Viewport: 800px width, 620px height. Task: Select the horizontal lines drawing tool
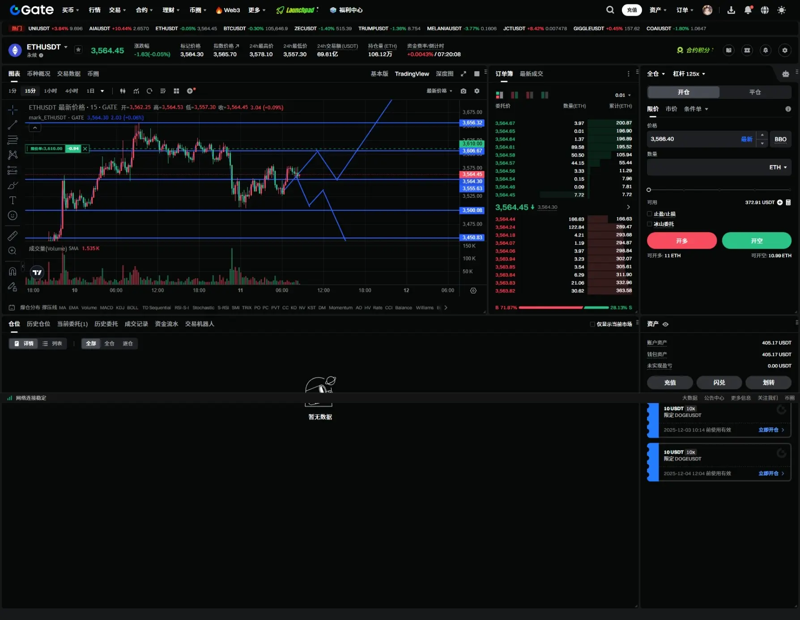click(x=13, y=140)
